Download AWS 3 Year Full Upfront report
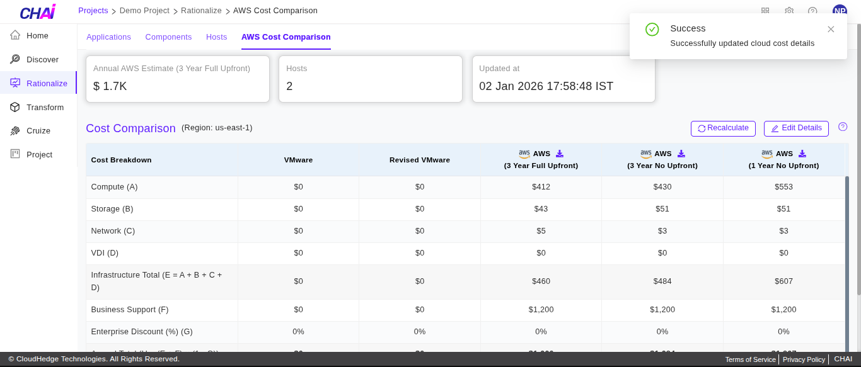 (560, 154)
